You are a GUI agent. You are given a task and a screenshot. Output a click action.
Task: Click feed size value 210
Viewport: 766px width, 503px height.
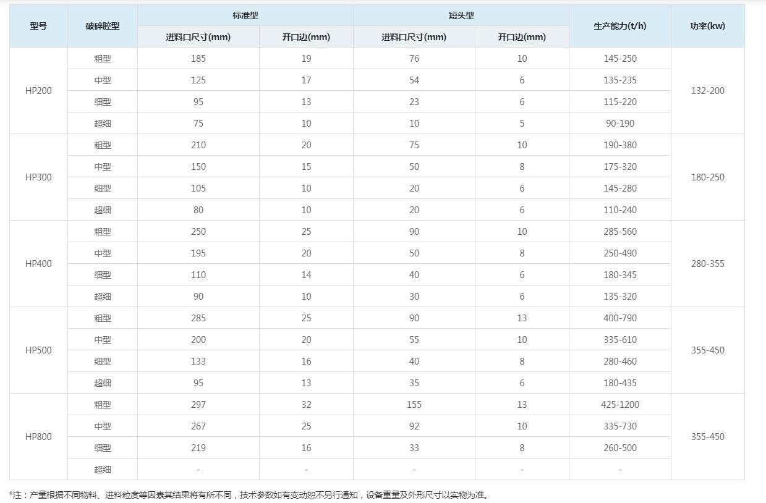pyautogui.click(x=198, y=145)
